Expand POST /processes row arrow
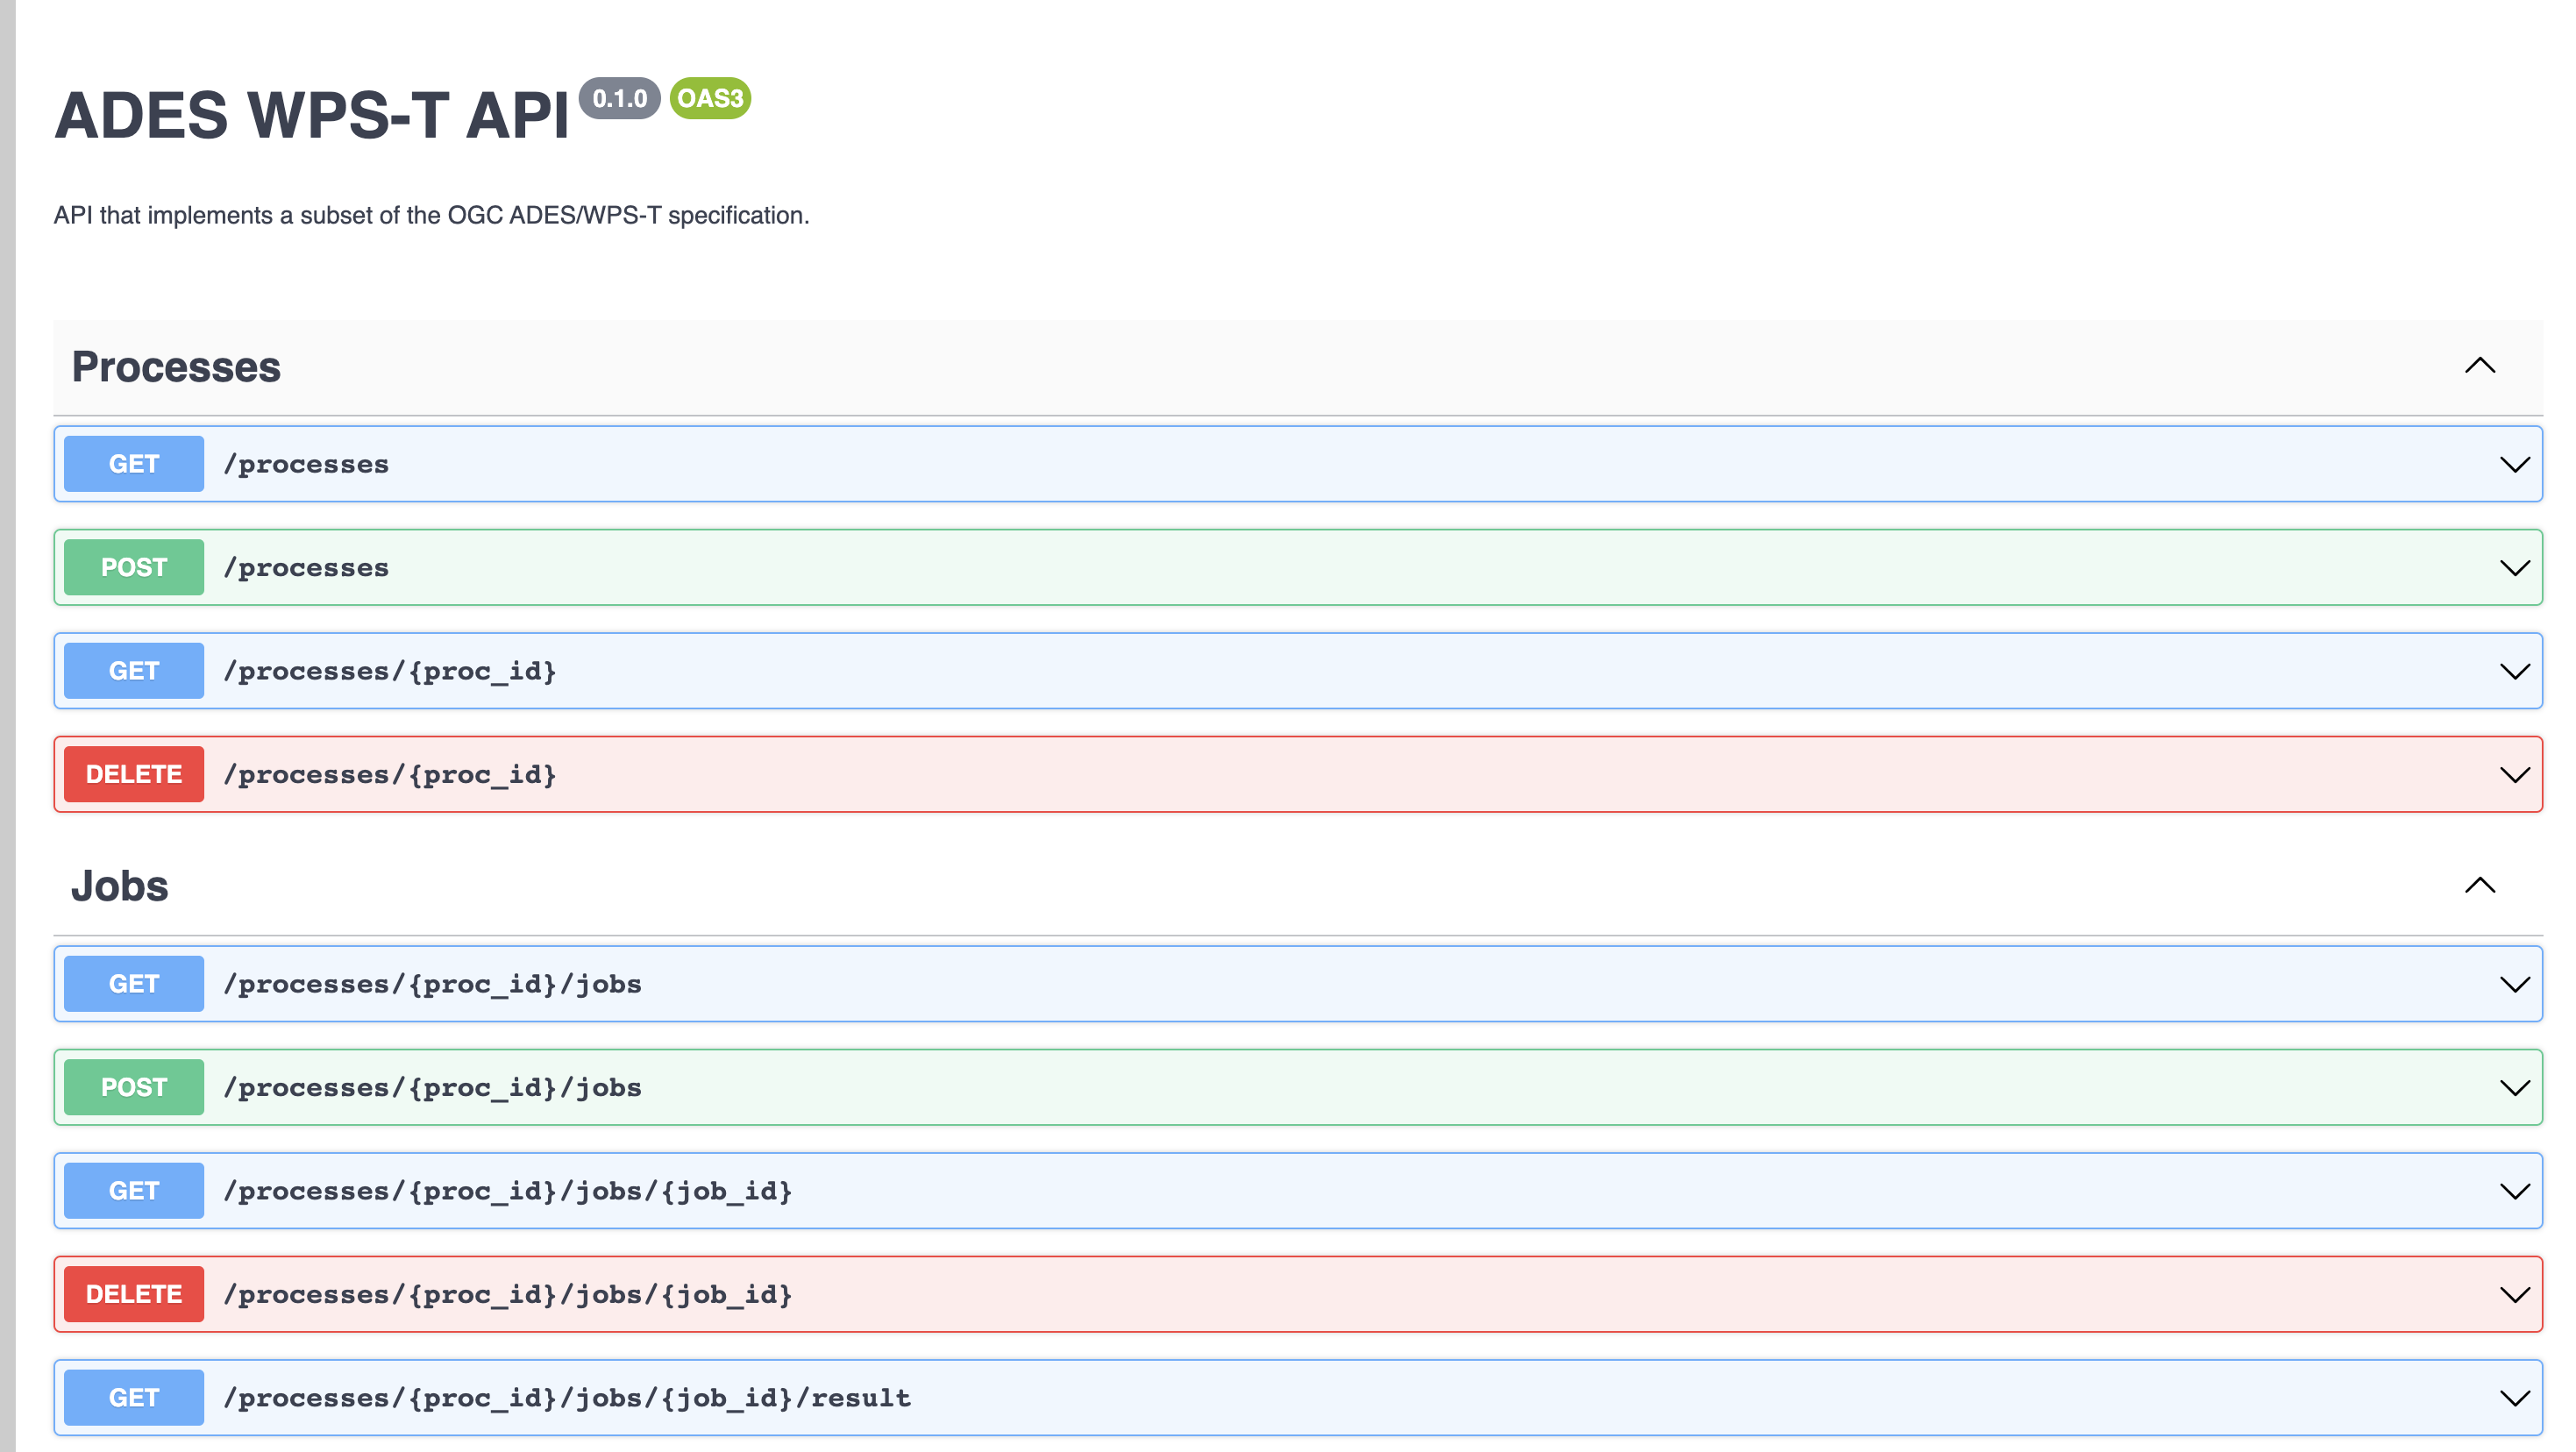The height and width of the screenshot is (1452, 2576). tap(2514, 568)
